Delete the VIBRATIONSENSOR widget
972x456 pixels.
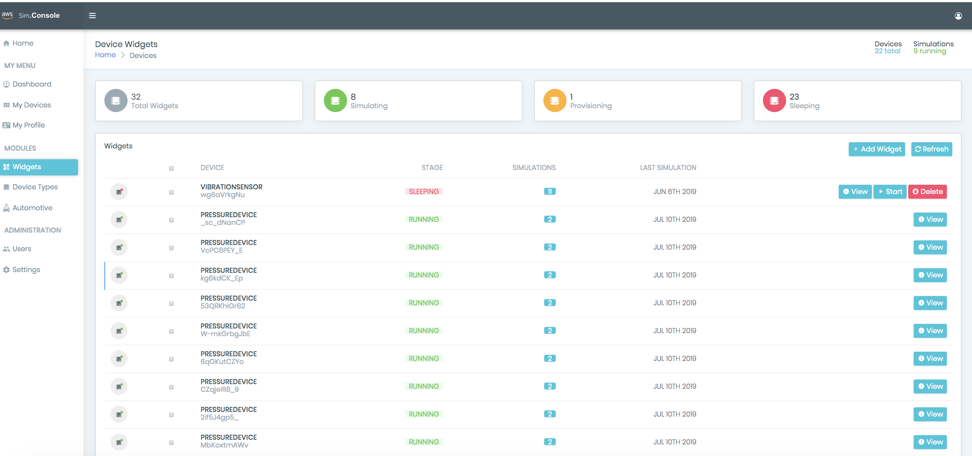[927, 192]
